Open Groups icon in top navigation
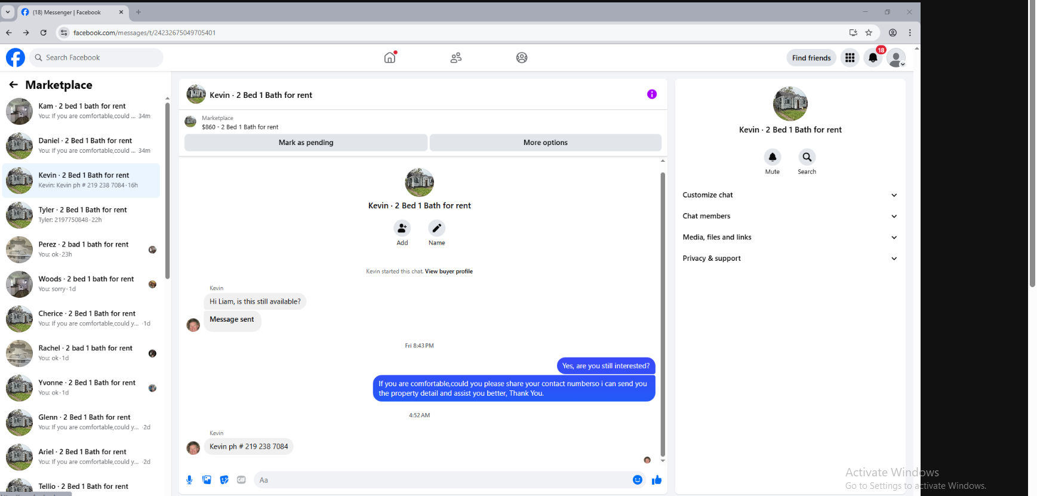 coord(522,57)
